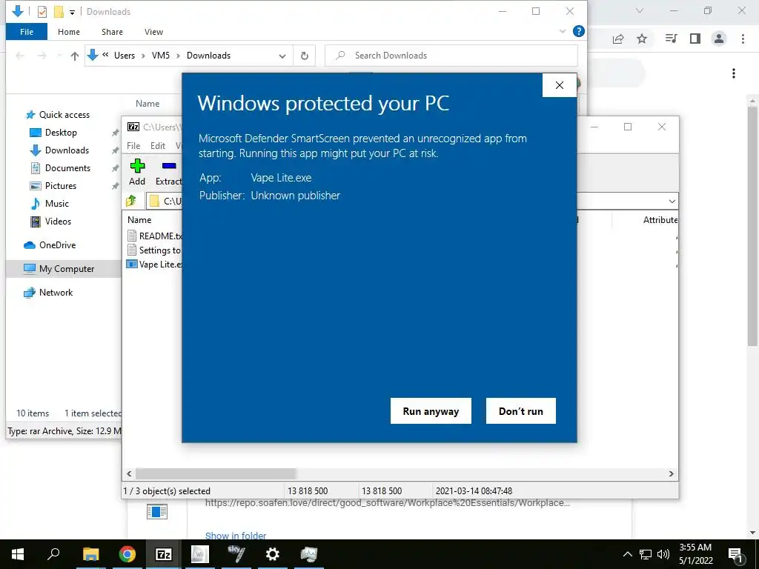
Task: Expand the Explorer ribbon chevron
Action: click(563, 31)
